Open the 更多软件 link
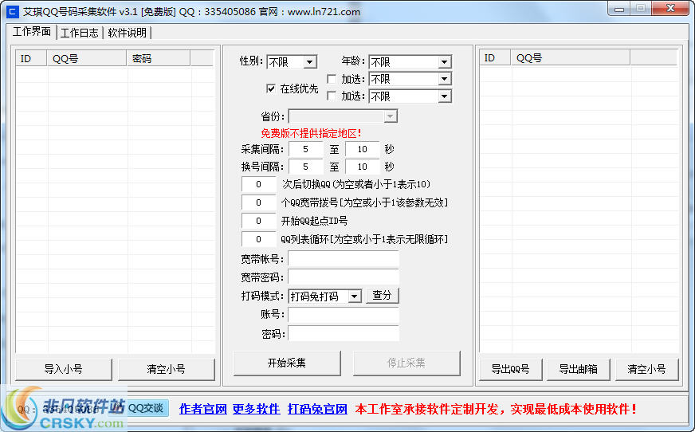695x432 pixels. (x=256, y=409)
